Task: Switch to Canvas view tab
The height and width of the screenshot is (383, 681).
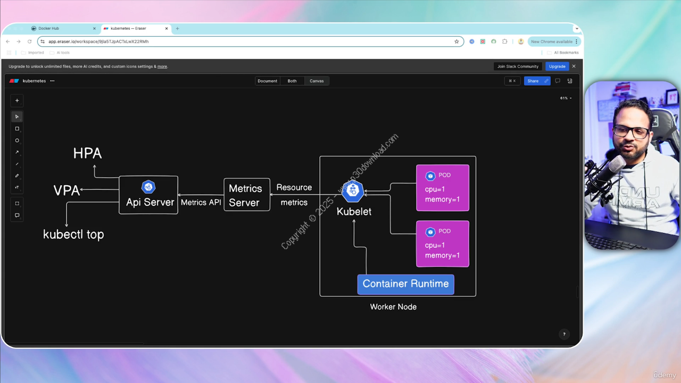Action: 317,81
